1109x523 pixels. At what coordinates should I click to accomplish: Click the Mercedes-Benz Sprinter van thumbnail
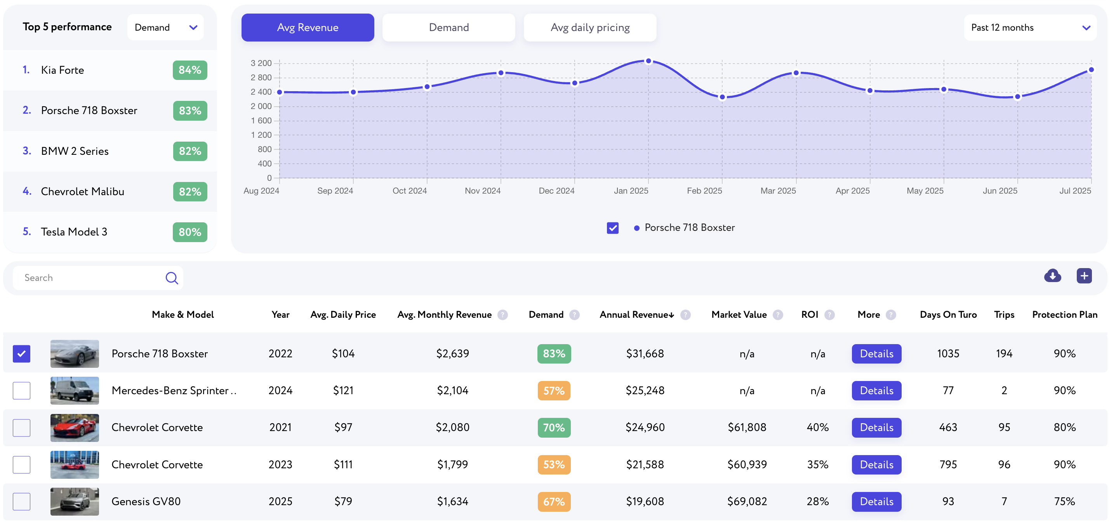[75, 391]
